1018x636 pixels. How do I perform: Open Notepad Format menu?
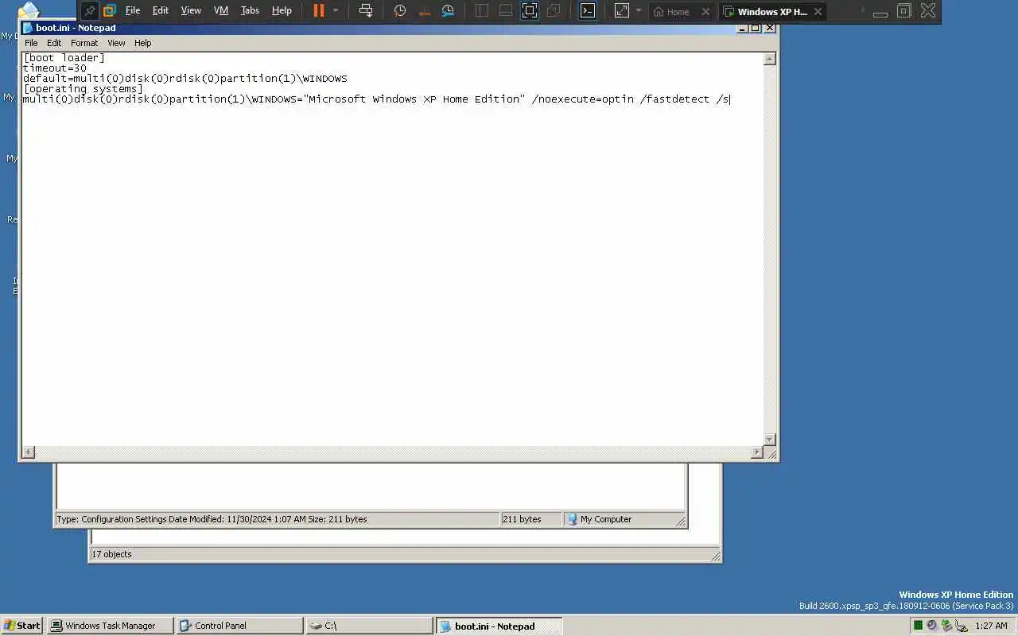[84, 43]
